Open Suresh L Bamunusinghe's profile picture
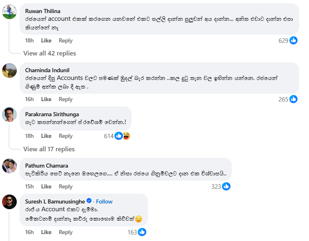This screenshot has width=309, height=241. 9,201
